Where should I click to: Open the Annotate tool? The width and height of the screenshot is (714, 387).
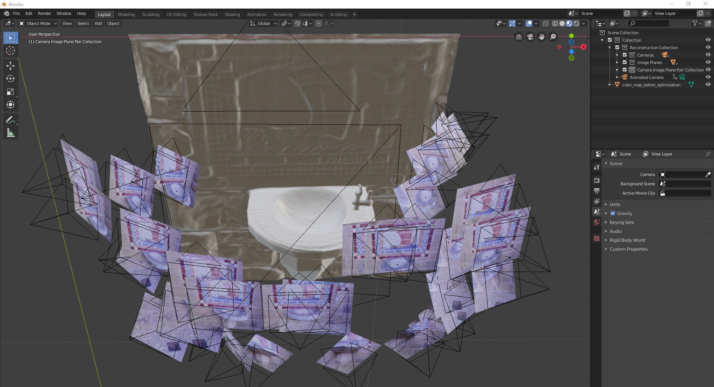10,119
